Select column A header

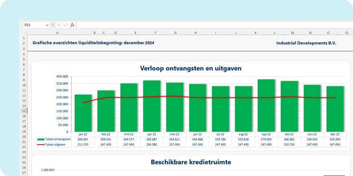pyautogui.click(x=57, y=33)
